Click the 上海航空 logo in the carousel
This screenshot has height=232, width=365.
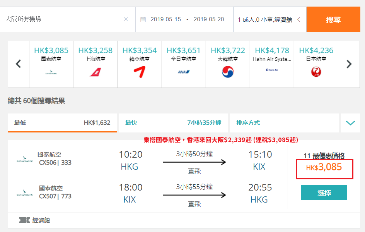96,72
